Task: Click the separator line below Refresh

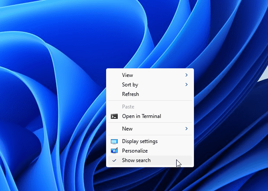Action: pyautogui.click(x=150, y=101)
